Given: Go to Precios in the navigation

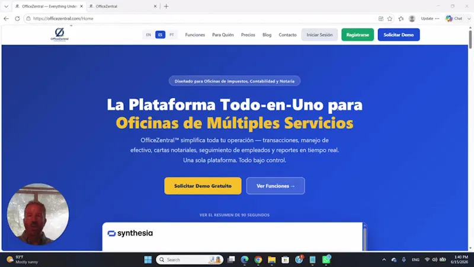Looking at the screenshot, I should (x=248, y=35).
